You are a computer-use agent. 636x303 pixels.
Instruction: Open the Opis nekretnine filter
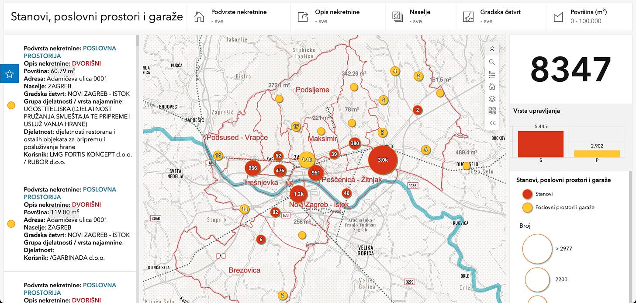tap(338, 17)
